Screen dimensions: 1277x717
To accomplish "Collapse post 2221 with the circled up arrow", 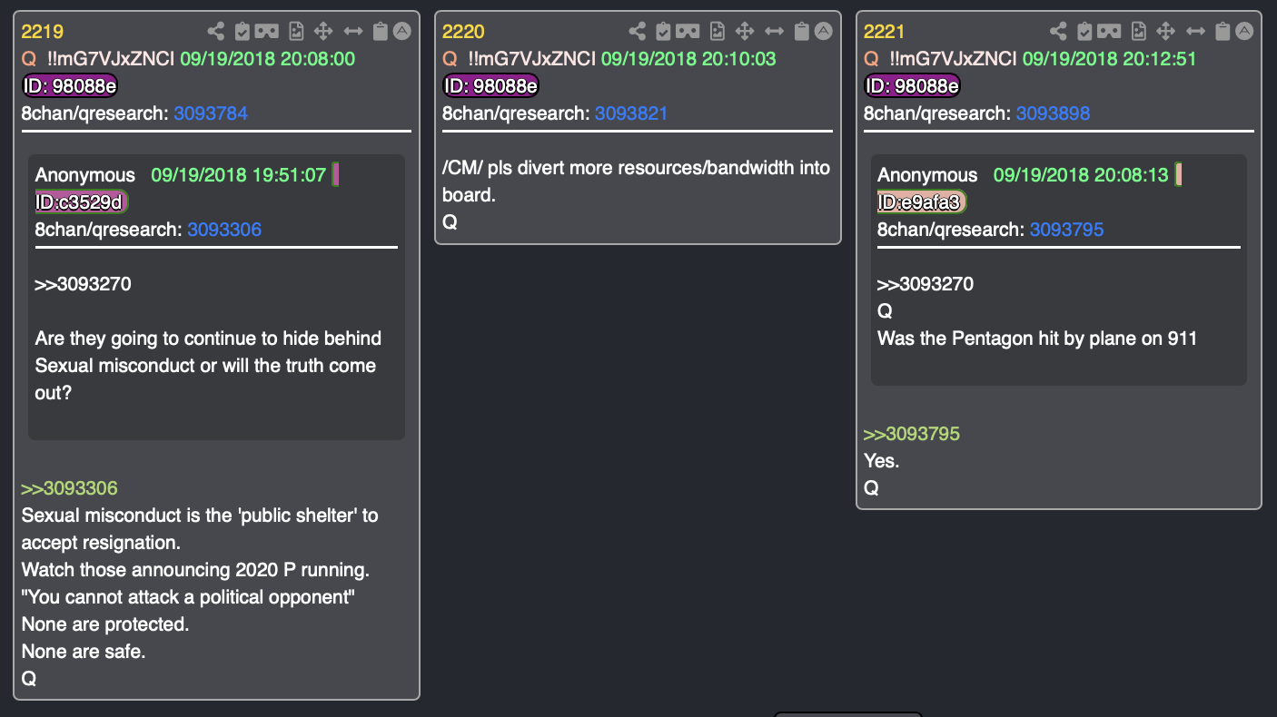I will [1245, 31].
